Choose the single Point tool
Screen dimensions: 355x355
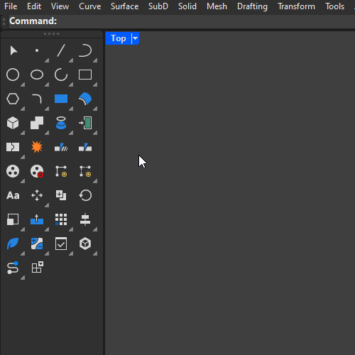pos(37,50)
